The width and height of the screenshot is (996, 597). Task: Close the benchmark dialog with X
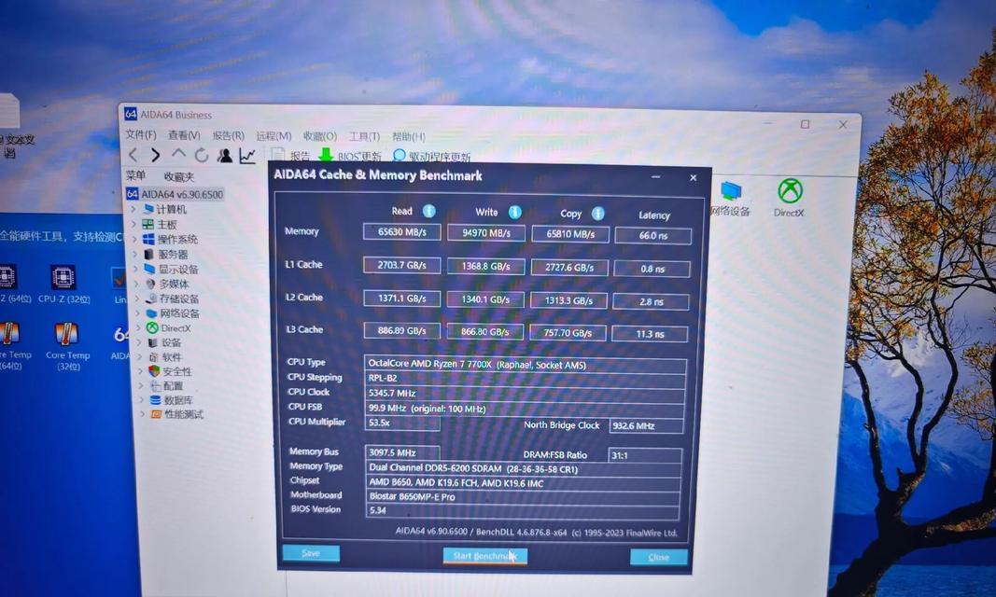click(693, 177)
